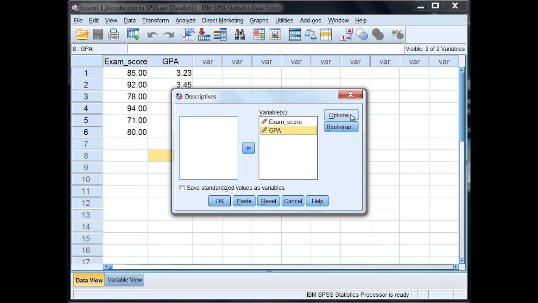Open the Transform menu
This screenshot has width=538, height=303.
156,20
